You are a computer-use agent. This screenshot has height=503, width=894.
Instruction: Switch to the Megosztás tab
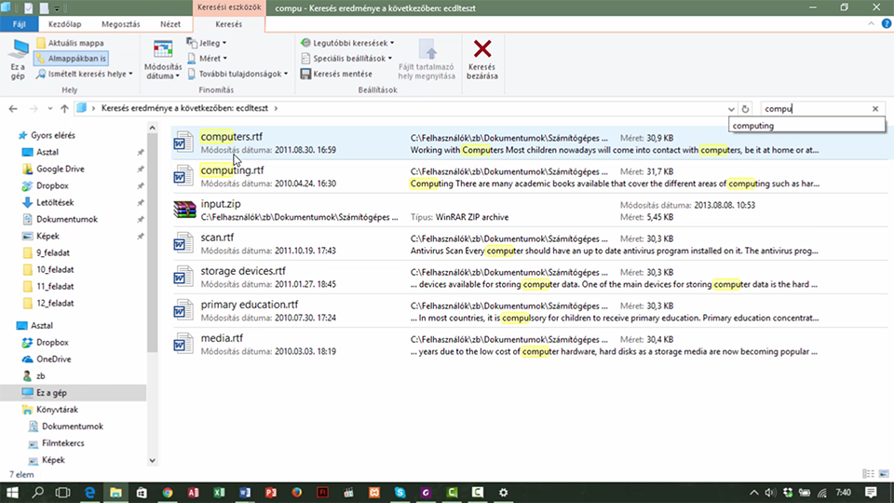click(x=121, y=24)
